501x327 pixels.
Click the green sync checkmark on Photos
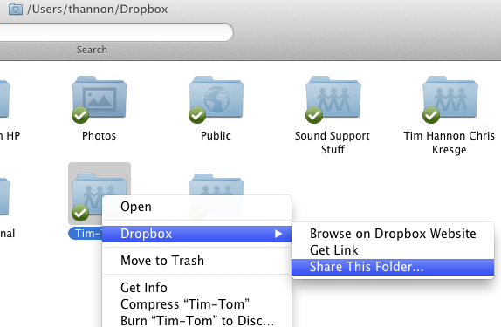pyautogui.click(x=80, y=115)
